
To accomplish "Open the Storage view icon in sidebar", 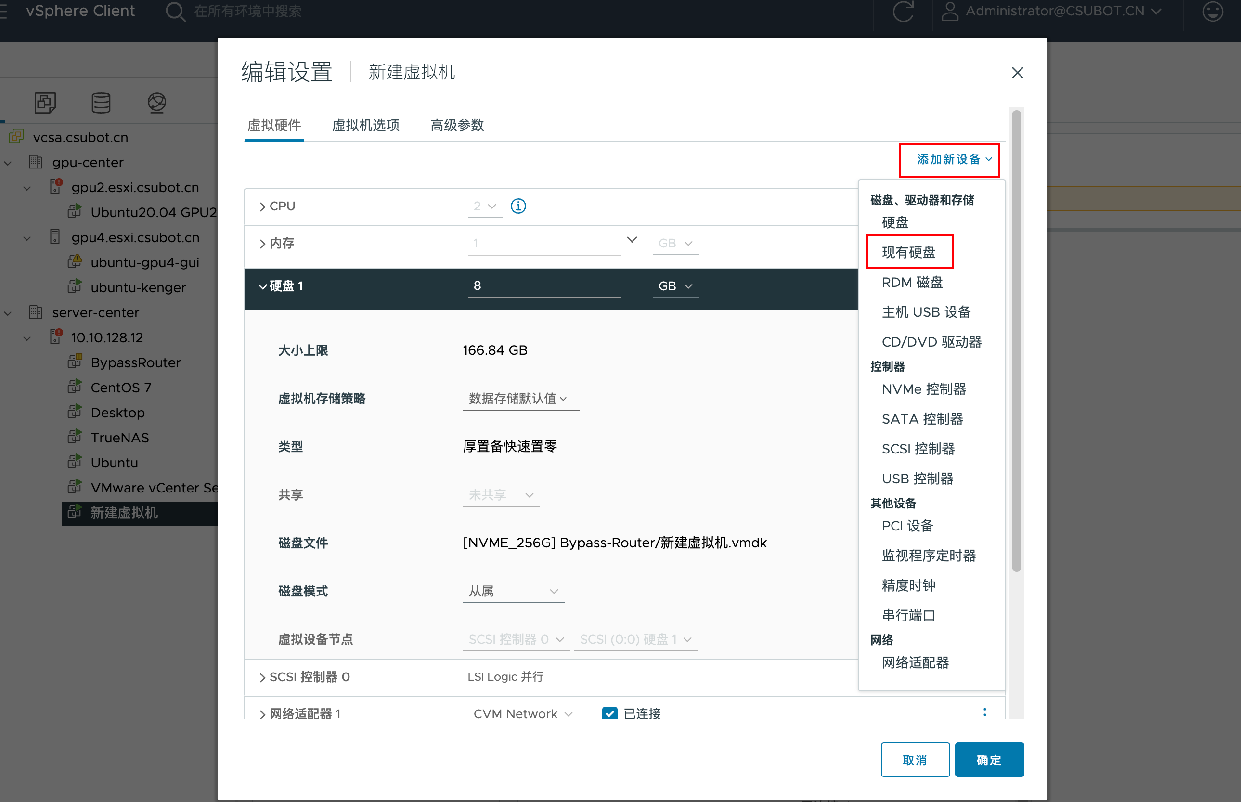I will tap(101, 103).
